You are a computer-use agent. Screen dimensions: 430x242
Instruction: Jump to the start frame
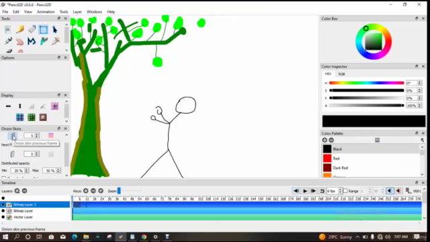(296, 191)
